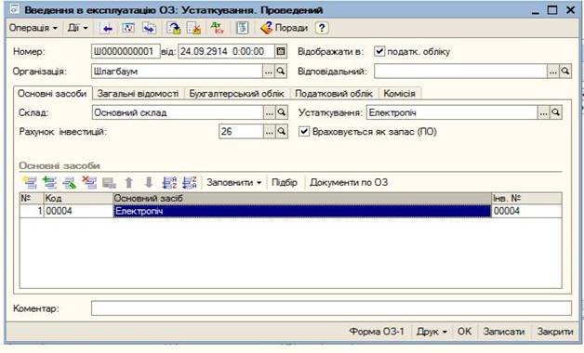Switch to Податковий облік tab
Screen dimensions: 584x353
[334, 94]
